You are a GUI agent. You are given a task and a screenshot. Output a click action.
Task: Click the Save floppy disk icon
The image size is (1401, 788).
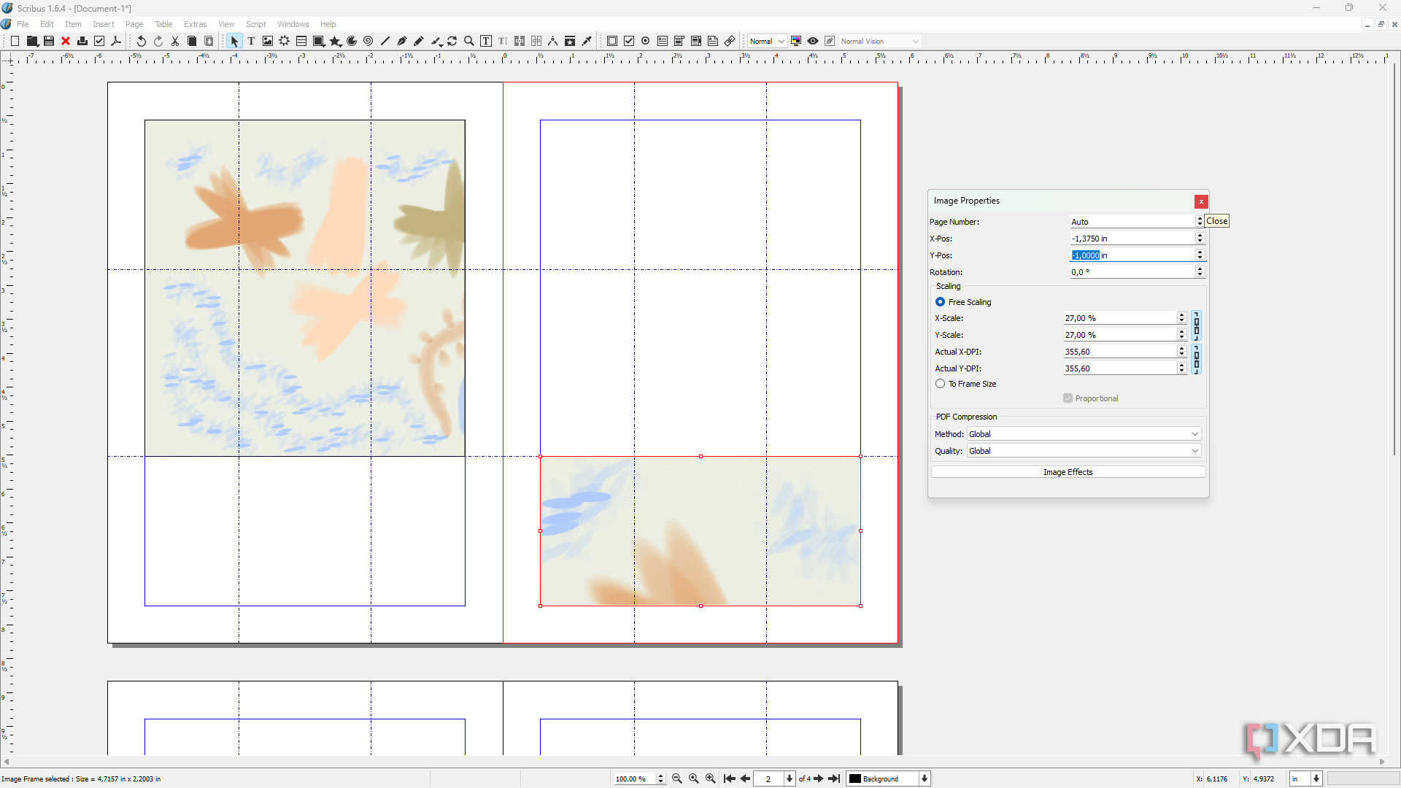click(x=49, y=42)
